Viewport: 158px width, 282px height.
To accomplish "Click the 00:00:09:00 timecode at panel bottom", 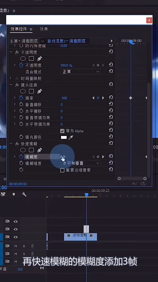I will tap(18, 184).
